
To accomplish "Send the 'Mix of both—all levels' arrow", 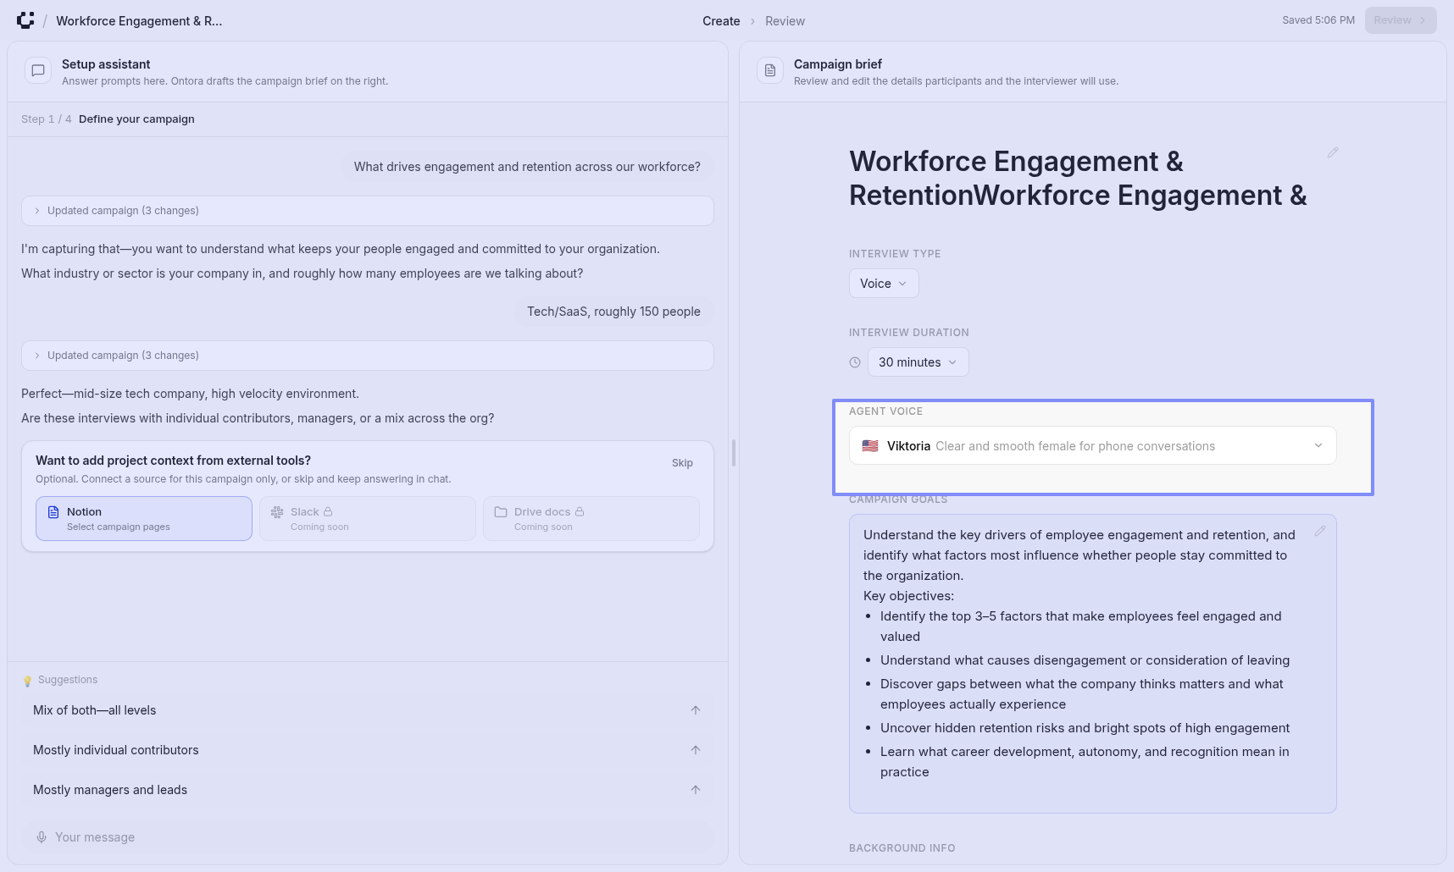I will click(695, 710).
